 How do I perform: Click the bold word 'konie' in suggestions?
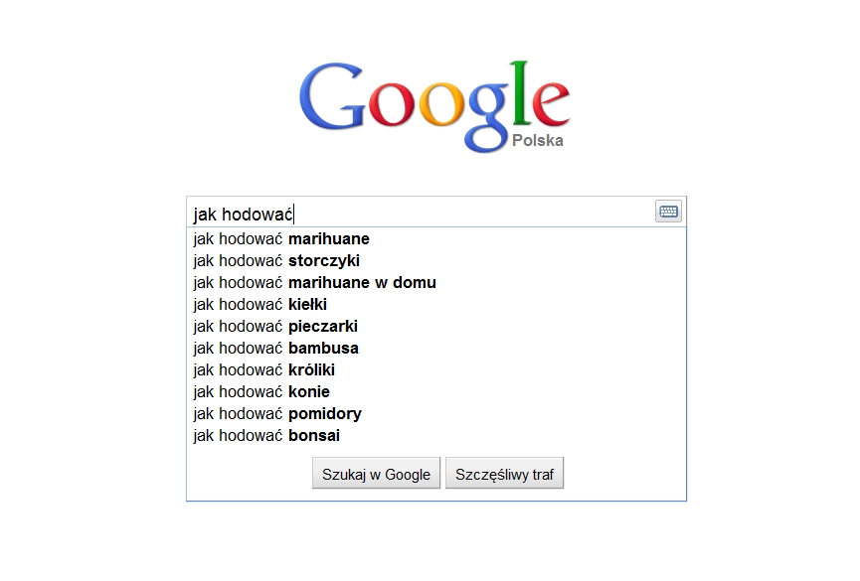(309, 392)
